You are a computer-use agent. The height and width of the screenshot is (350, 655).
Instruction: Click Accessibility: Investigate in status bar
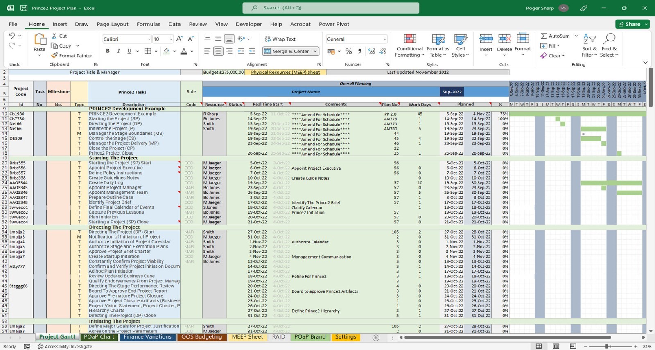[x=65, y=347]
